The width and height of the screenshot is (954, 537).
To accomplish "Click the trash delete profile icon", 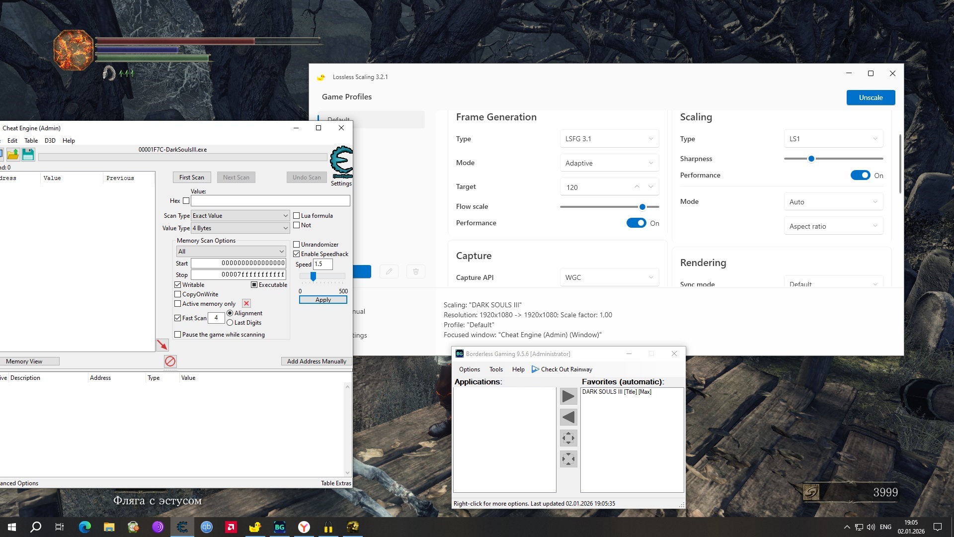I will [416, 271].
